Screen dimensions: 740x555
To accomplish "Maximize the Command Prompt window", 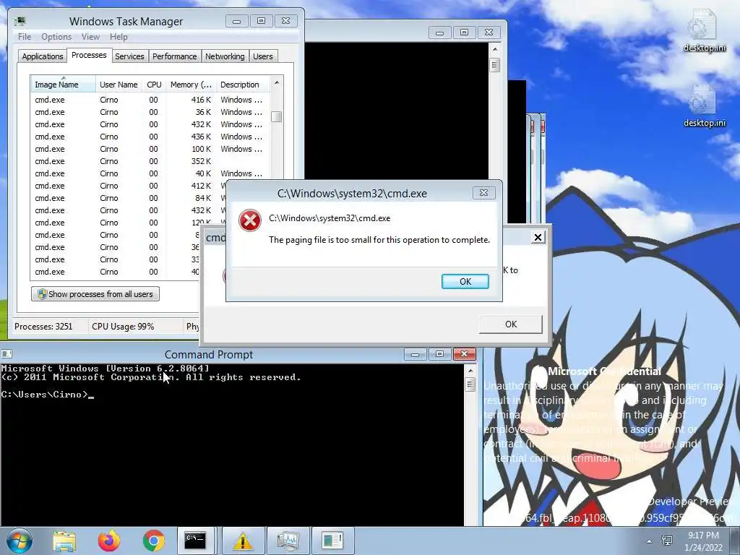I will 440,354.
